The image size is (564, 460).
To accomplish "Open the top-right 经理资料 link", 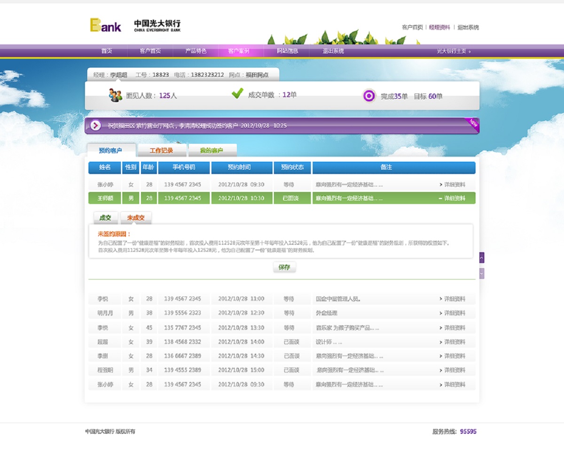I will 439,27.
